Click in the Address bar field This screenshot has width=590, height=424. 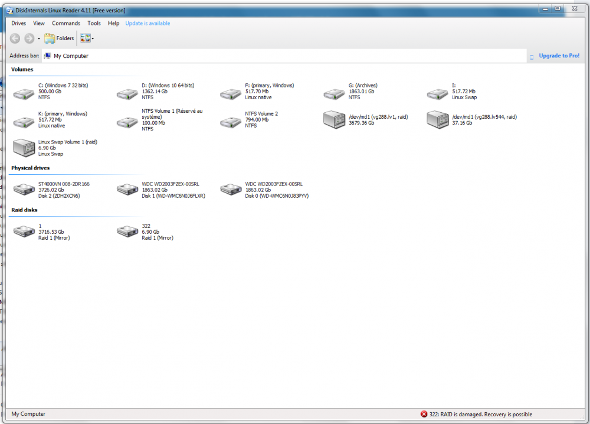coord(283,56)
